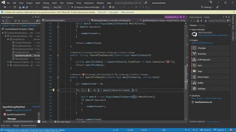This screenshot has height=132, width=236.
Task: Click the Copy All link in test details
Action: pos(36,106)
